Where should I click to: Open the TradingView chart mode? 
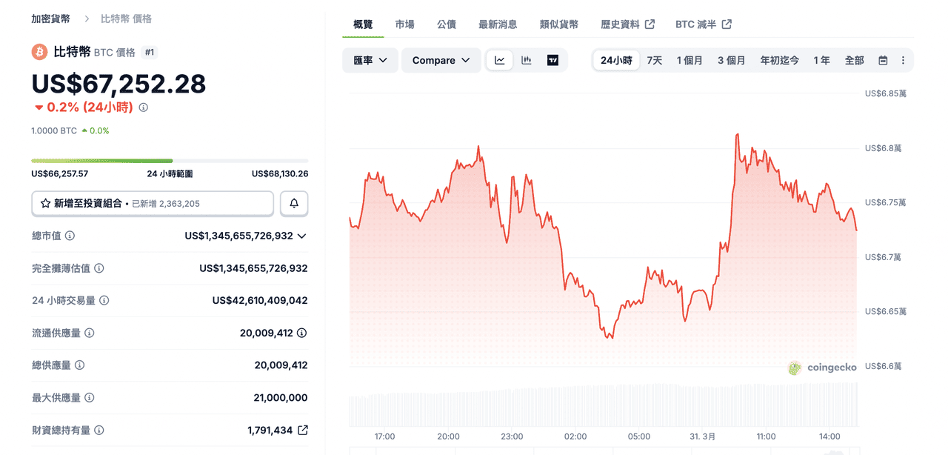point(553,61)
